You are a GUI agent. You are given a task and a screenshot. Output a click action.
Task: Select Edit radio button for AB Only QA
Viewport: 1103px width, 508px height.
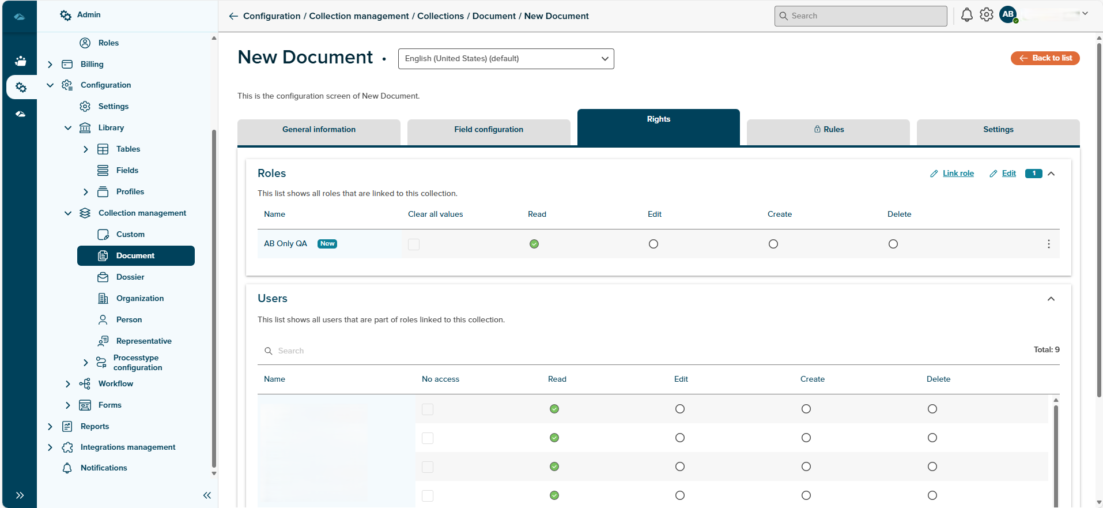coord(653,244)
